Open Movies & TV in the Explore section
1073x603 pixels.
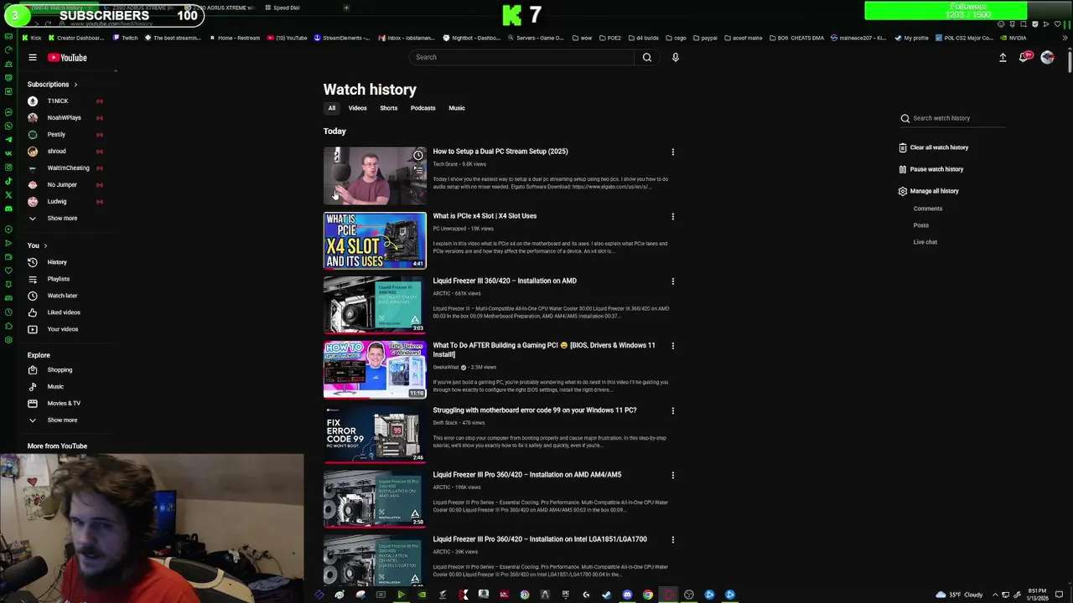[64, 403]
